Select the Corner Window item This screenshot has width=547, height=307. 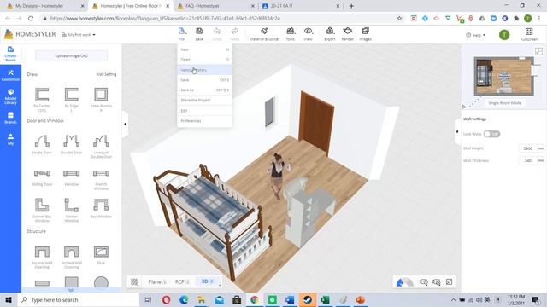coord(72,210)
